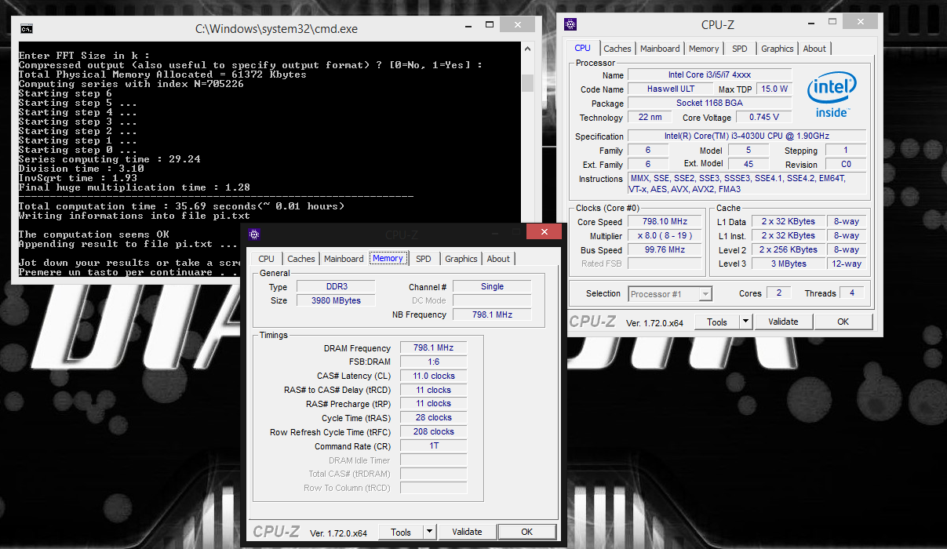The image size is (947, 549).
Task: Click the 'Total computation time : 35.69 seconds' line
Action: [181, 206]
